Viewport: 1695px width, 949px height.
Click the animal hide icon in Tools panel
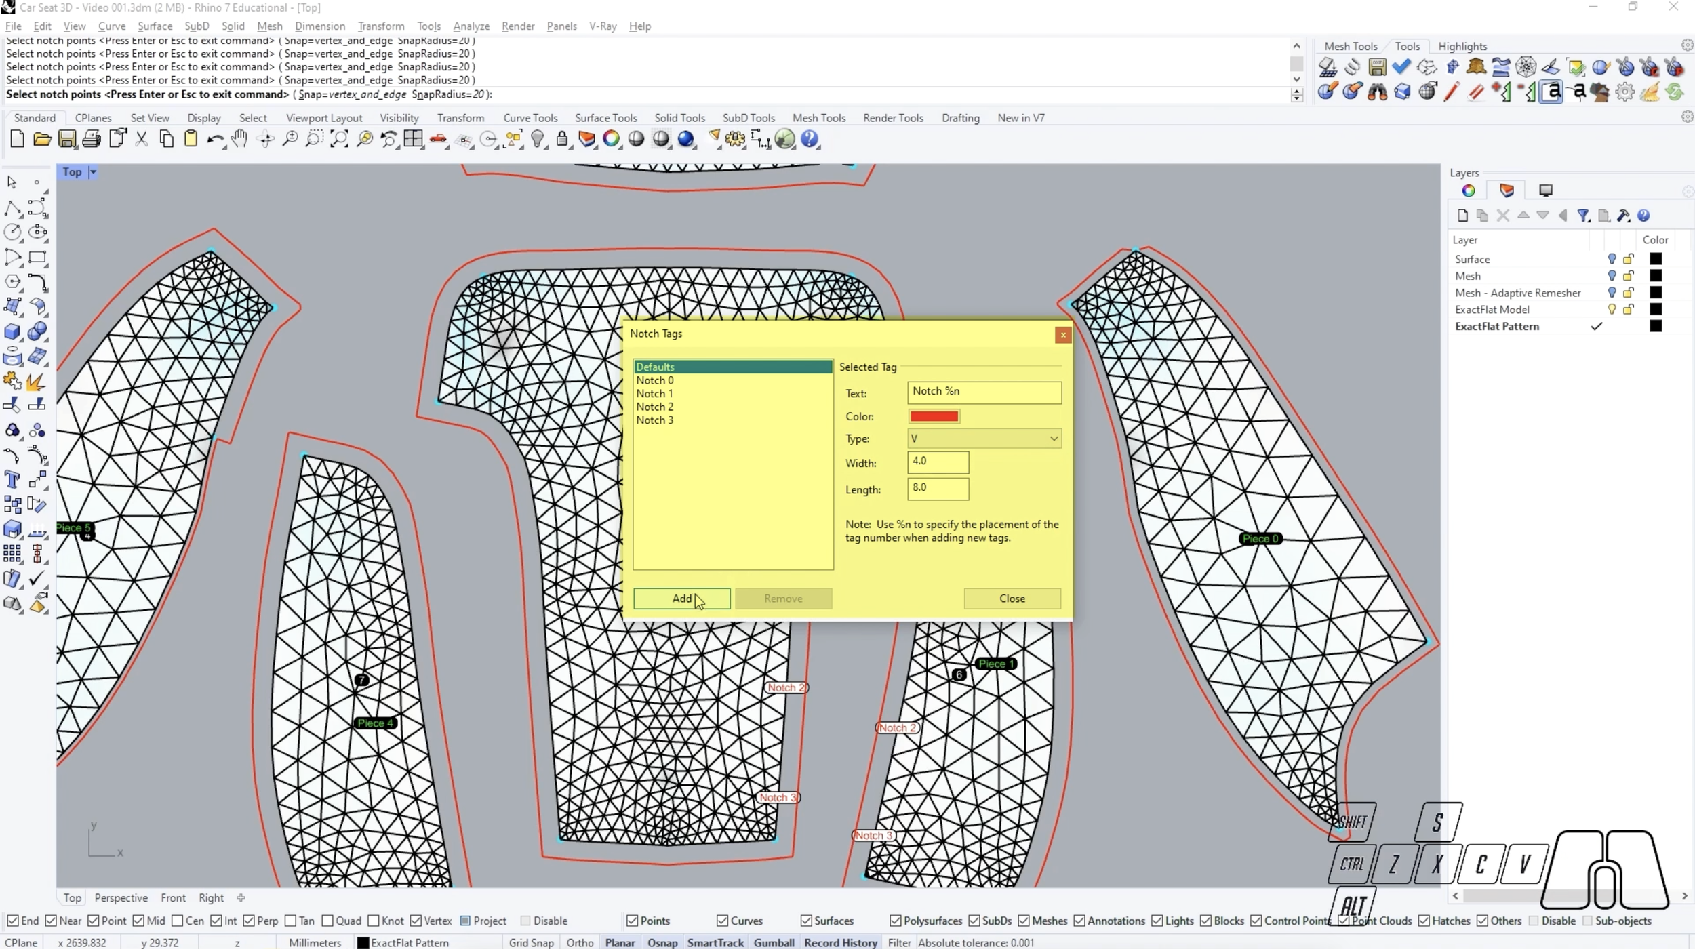point(1476,66)
